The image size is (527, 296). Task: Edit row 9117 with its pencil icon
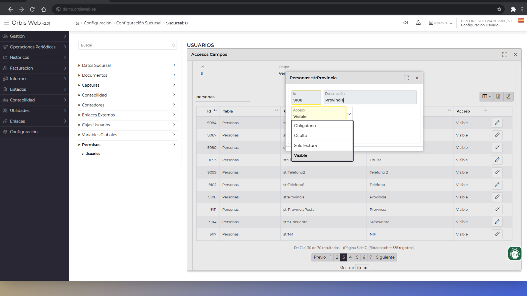point(497,234)
